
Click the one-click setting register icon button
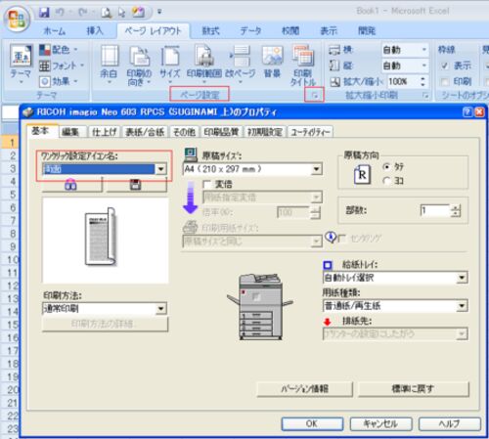click(72, 185)
